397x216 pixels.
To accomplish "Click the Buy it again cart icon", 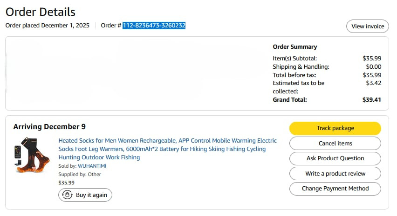I will click(68, 195).
